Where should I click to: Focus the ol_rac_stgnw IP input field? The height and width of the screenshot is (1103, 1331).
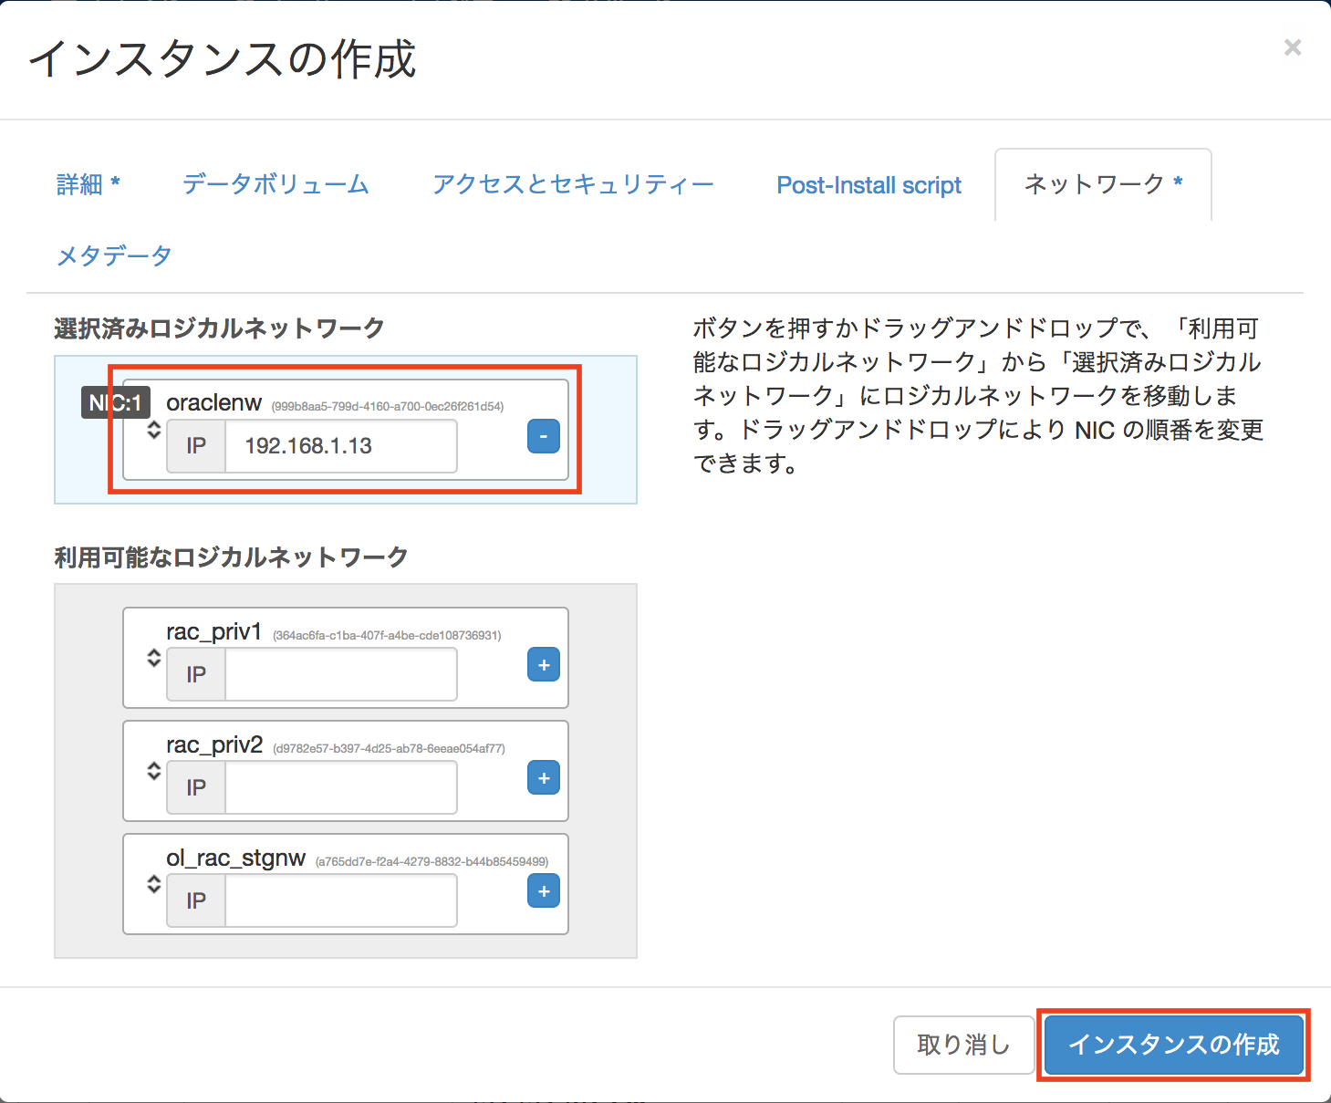point(340,900)
